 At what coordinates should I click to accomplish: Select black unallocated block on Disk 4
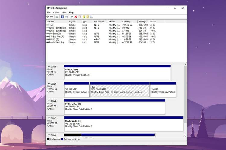tap(72, 135)
